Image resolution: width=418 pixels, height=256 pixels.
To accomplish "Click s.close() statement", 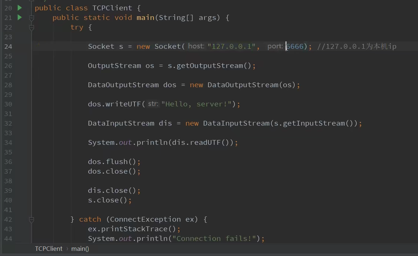I will [110, 200].
